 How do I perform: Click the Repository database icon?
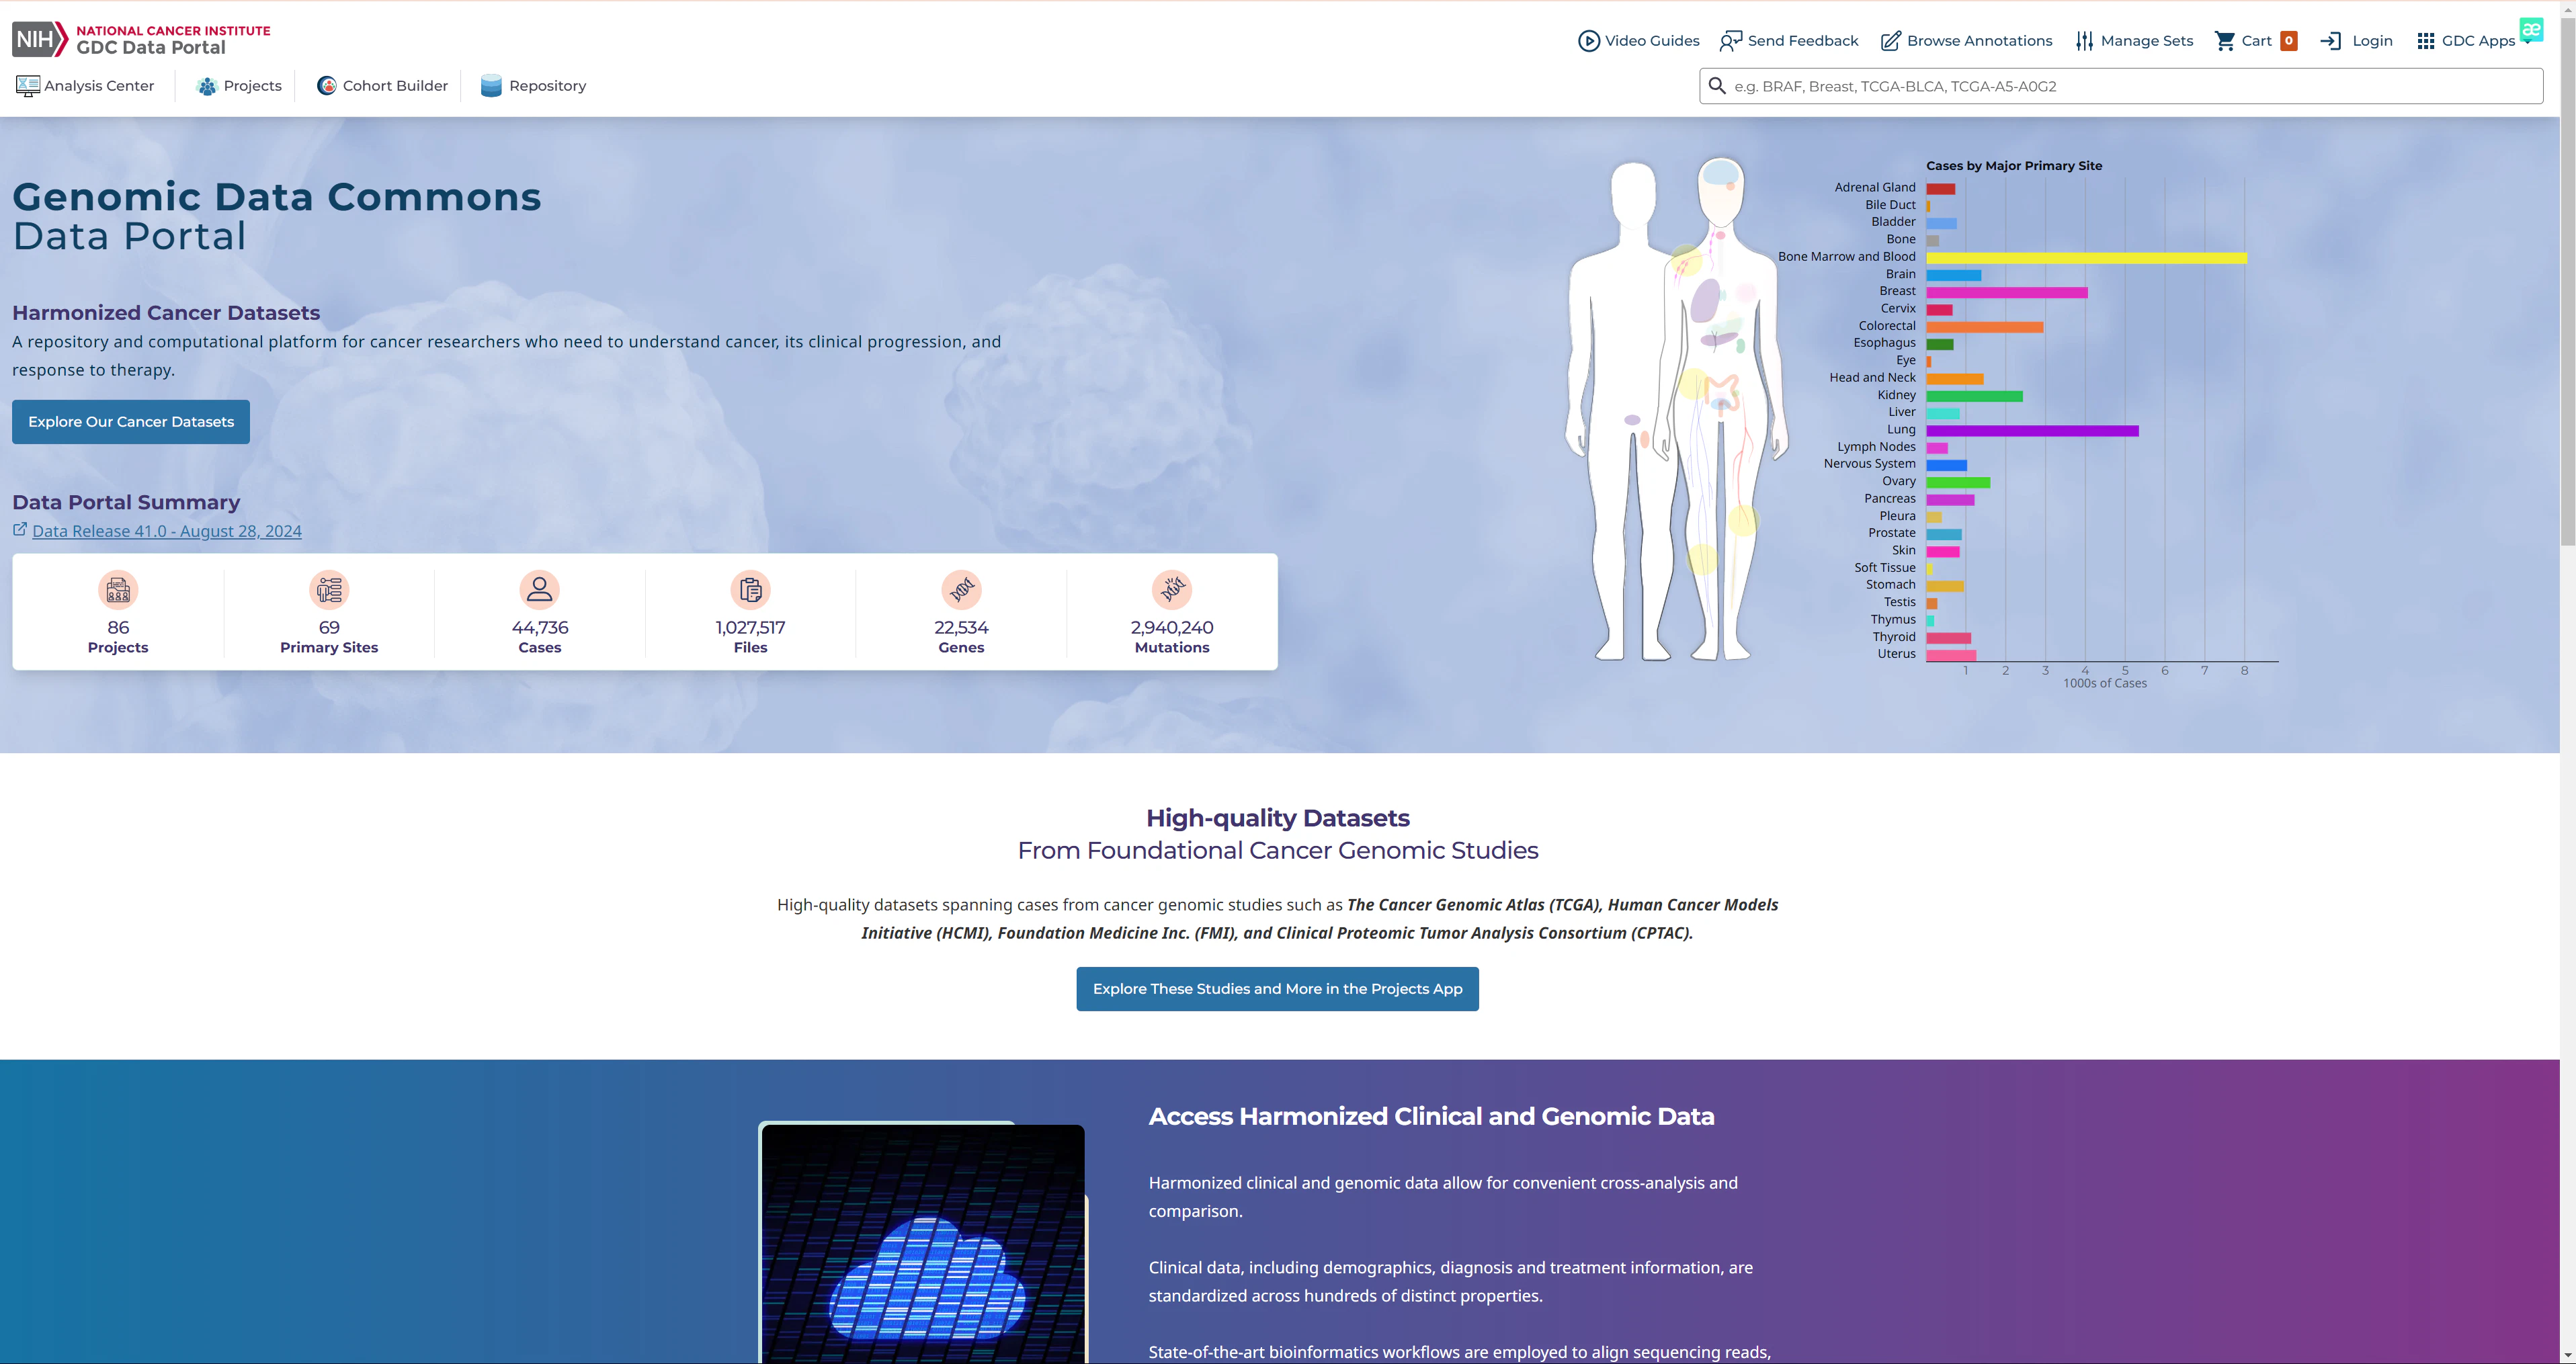(x=491, y=86)
